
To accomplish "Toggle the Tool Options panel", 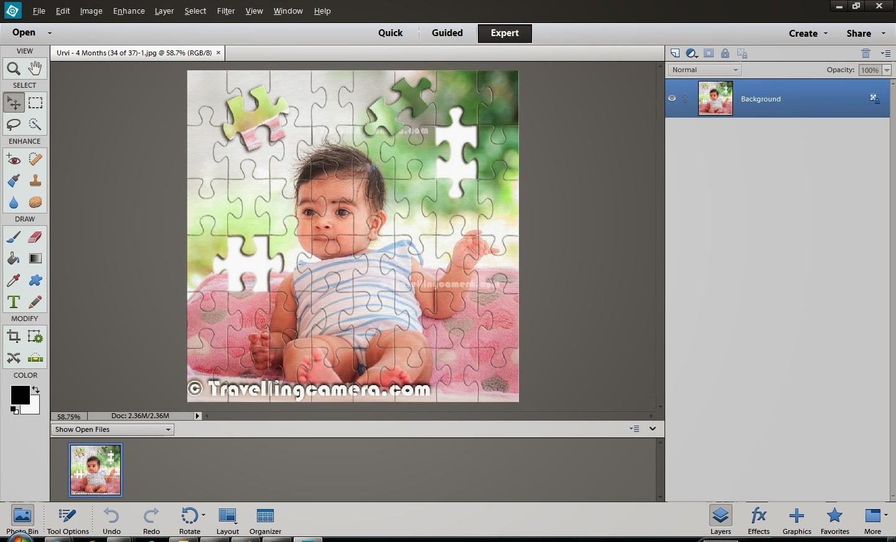I will (x=68, y=520).
